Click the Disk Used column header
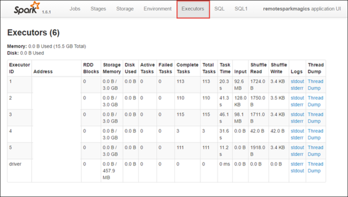 (131, 68)
